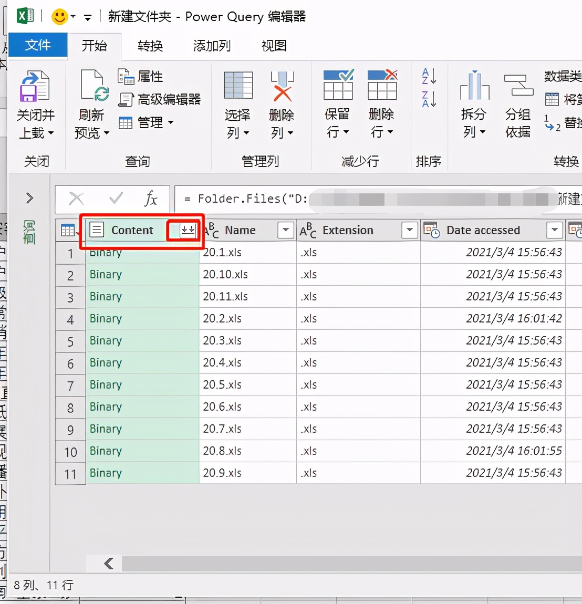Click the combine files button on Content

[188, 230]
